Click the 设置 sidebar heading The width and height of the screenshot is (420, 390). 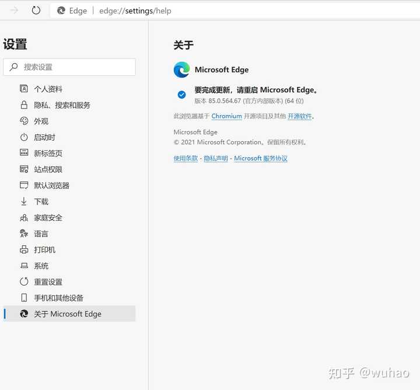(15, 44)
